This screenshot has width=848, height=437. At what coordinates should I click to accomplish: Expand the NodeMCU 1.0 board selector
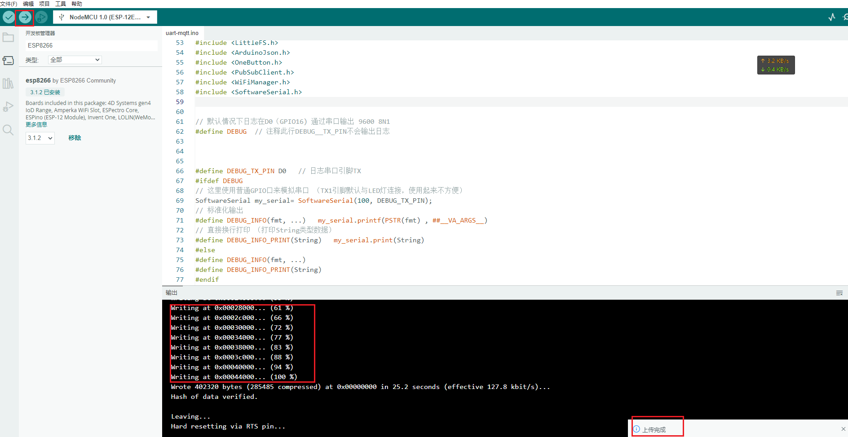105,17
